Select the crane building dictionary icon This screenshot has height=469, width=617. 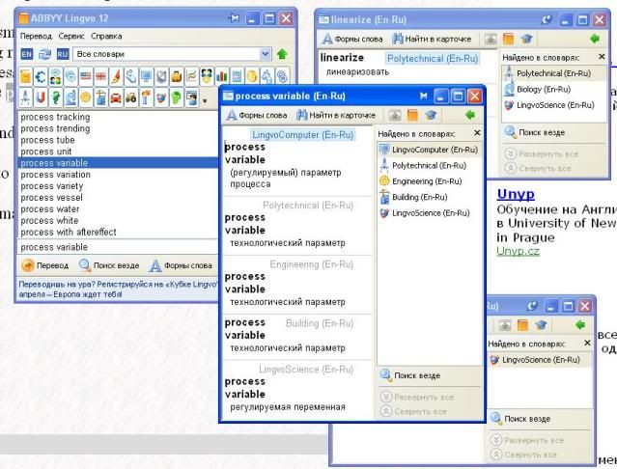pos(100,97)
